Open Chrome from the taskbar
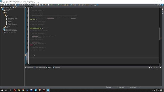The image size is (164, 92). coord(23,90)
